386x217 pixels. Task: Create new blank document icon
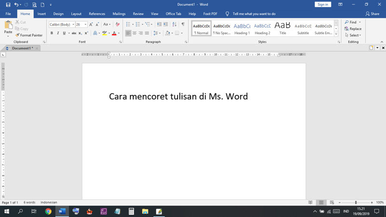[x=42, y=5]
